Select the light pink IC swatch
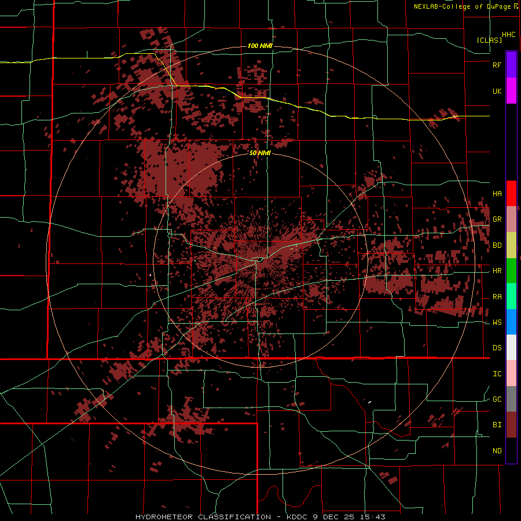 (x=511, y=373)
